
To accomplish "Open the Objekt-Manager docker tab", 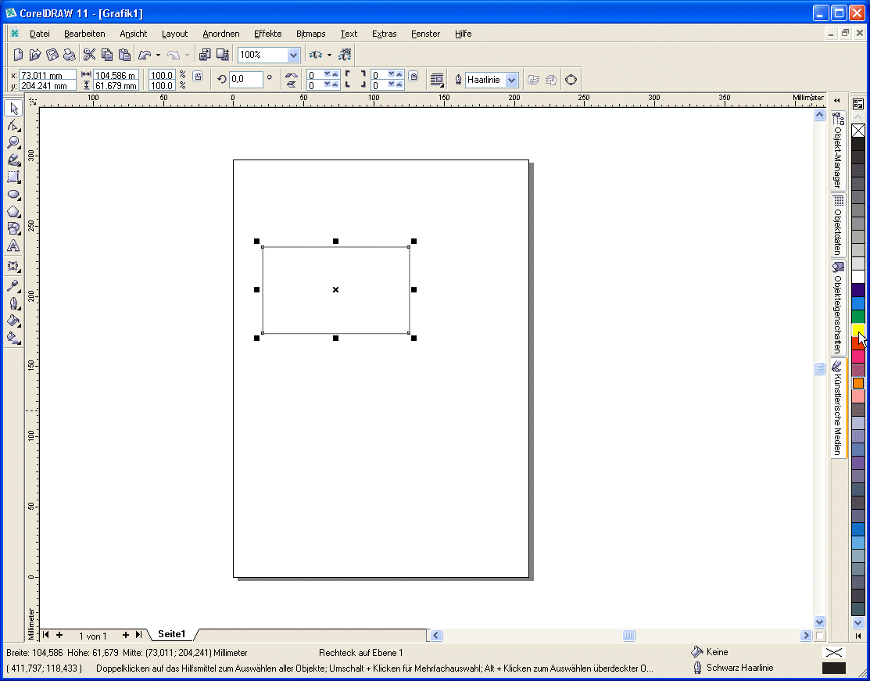I will pyautogui.click(x=838, y=150).
